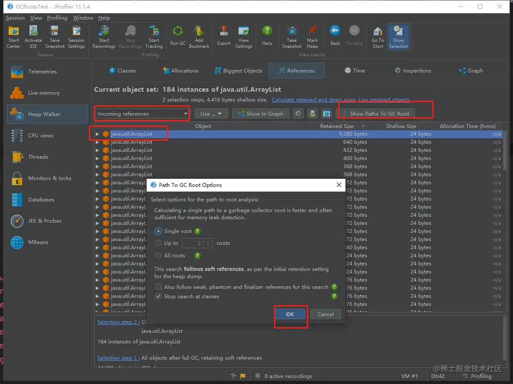Open Telemetries in the sidebar

tap(47, 72)
